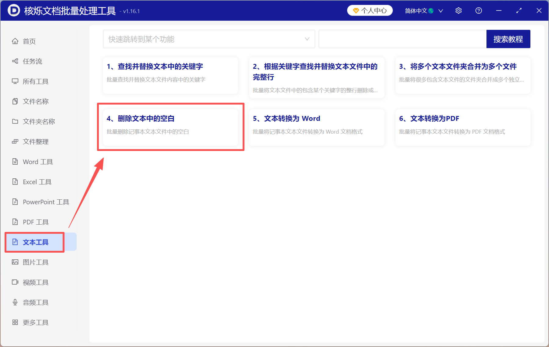Select the 任务流 workflow icon

click(x=15, y=61)
